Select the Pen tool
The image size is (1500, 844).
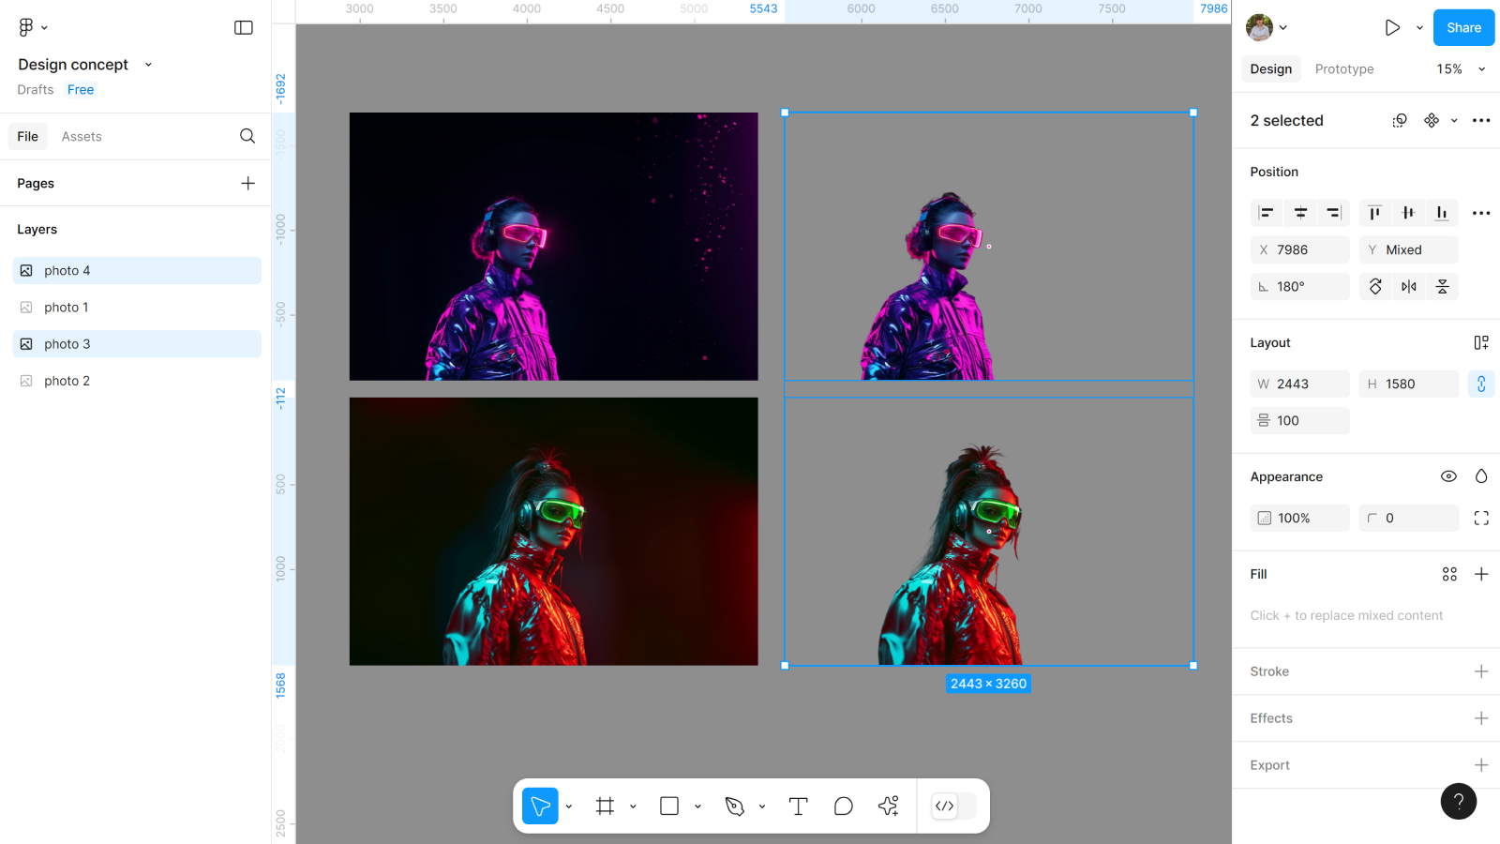tap(734, 806)
